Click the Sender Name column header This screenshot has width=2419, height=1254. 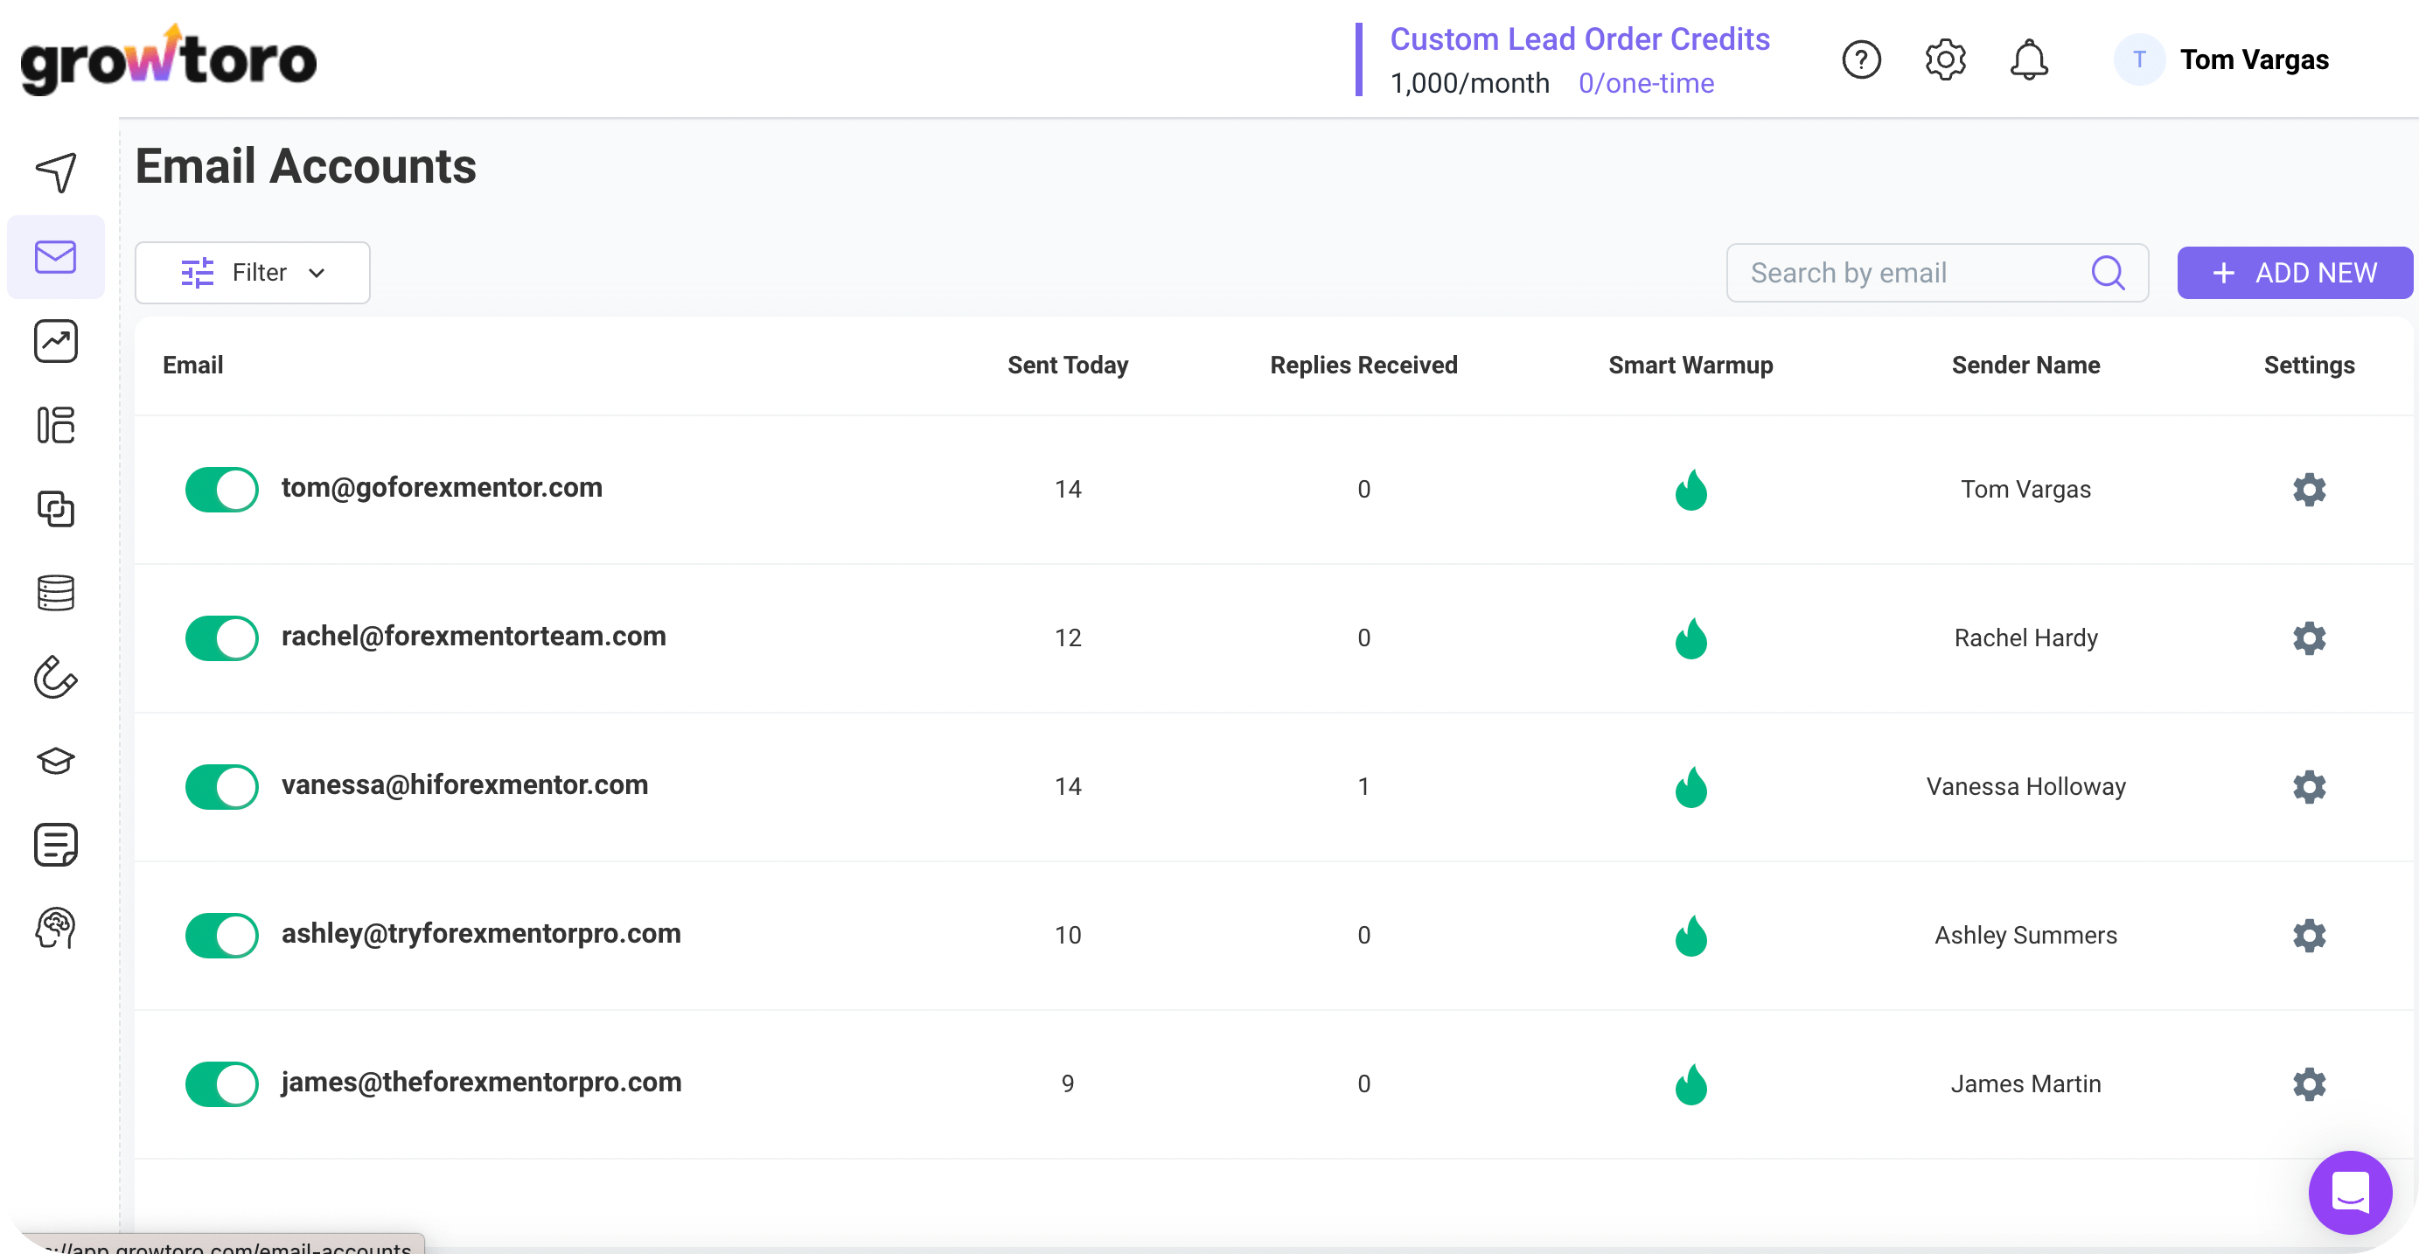point(2025,365)
